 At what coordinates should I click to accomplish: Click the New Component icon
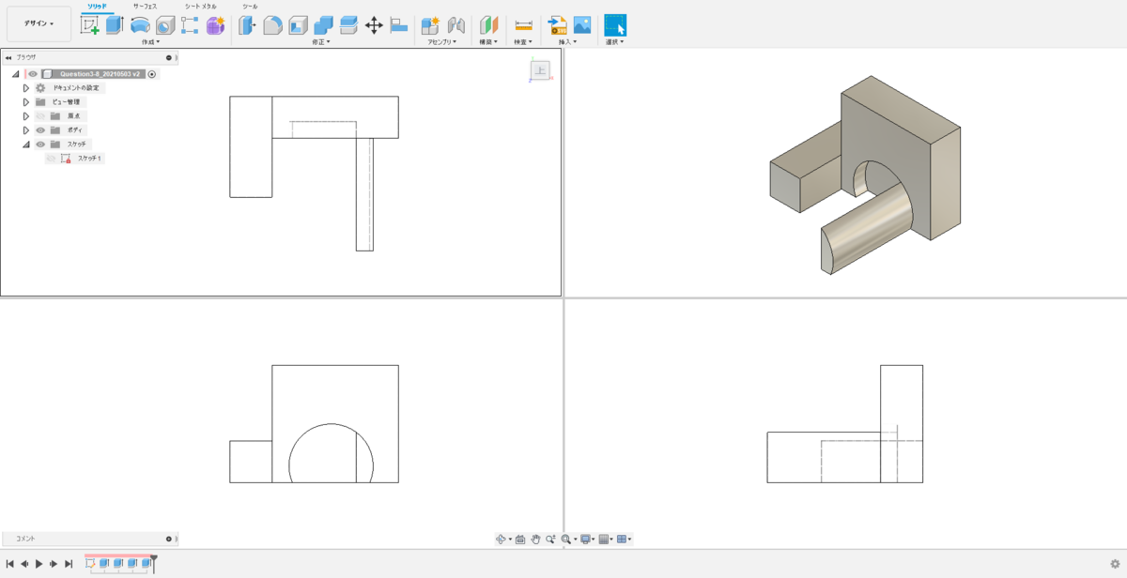coord(430,25)
